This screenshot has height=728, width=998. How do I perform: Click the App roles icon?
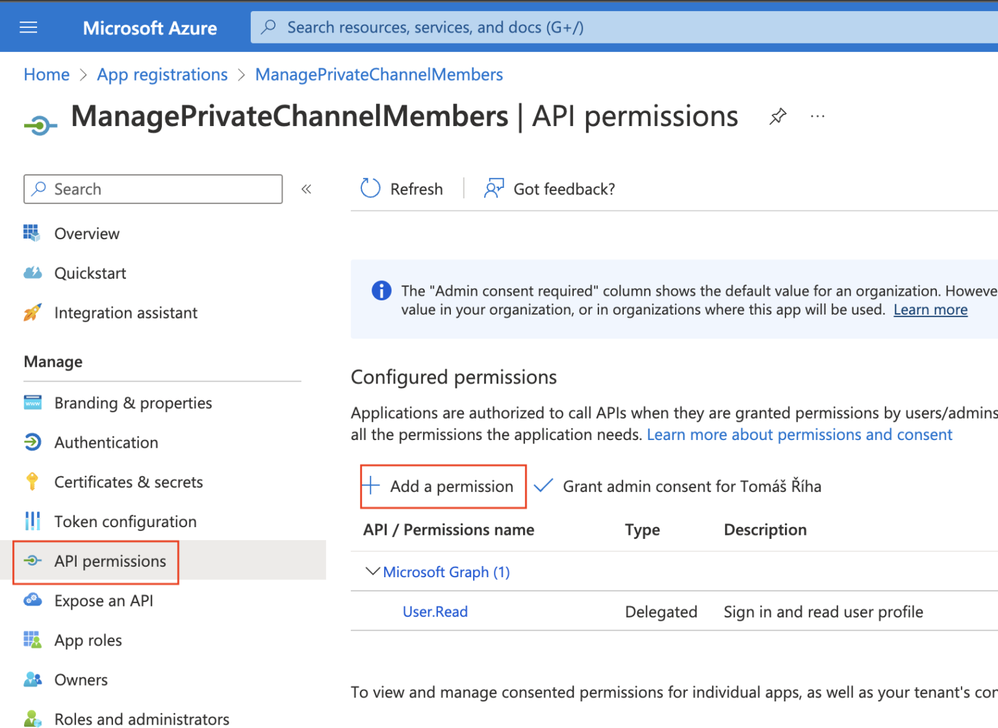(32, 640)
